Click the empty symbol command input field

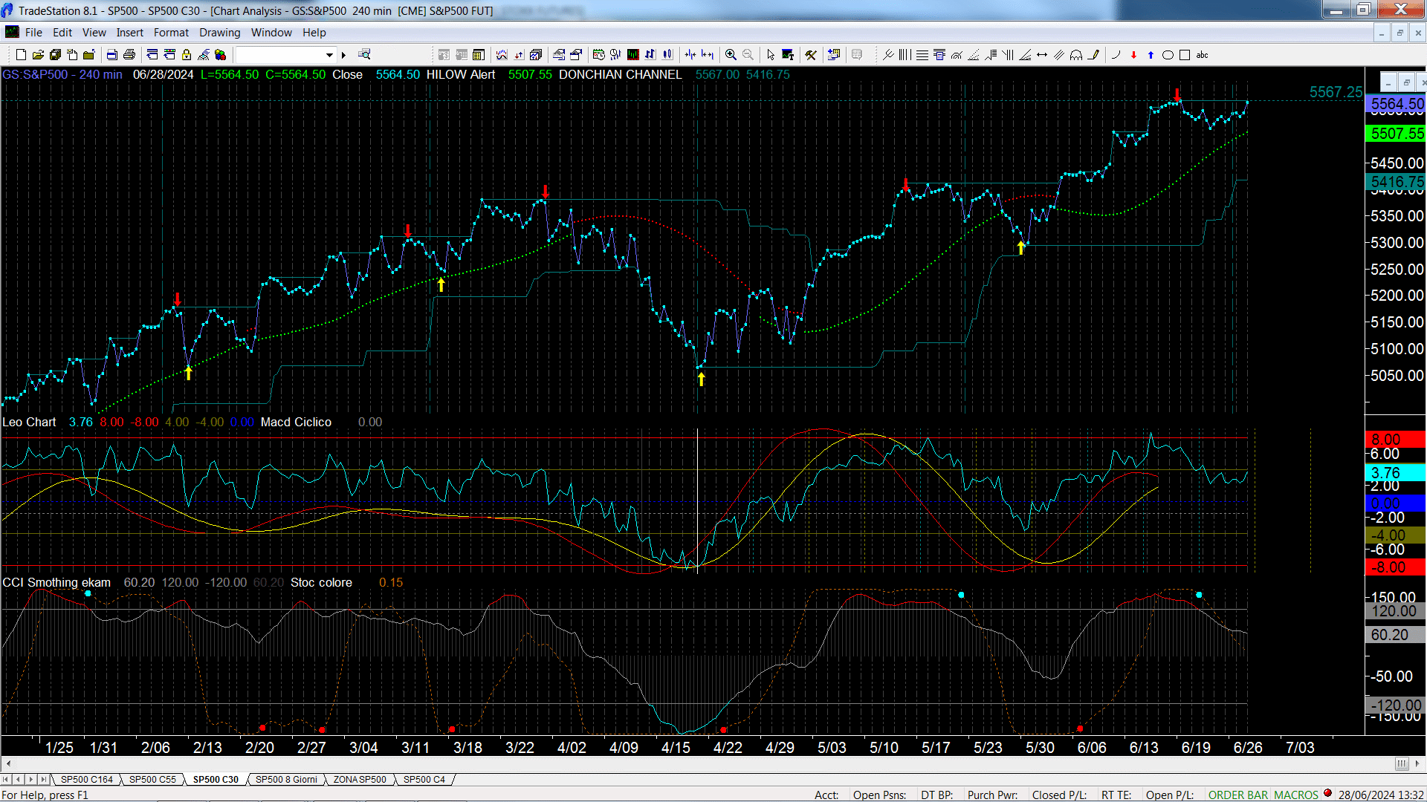click(x=279, y=55)
